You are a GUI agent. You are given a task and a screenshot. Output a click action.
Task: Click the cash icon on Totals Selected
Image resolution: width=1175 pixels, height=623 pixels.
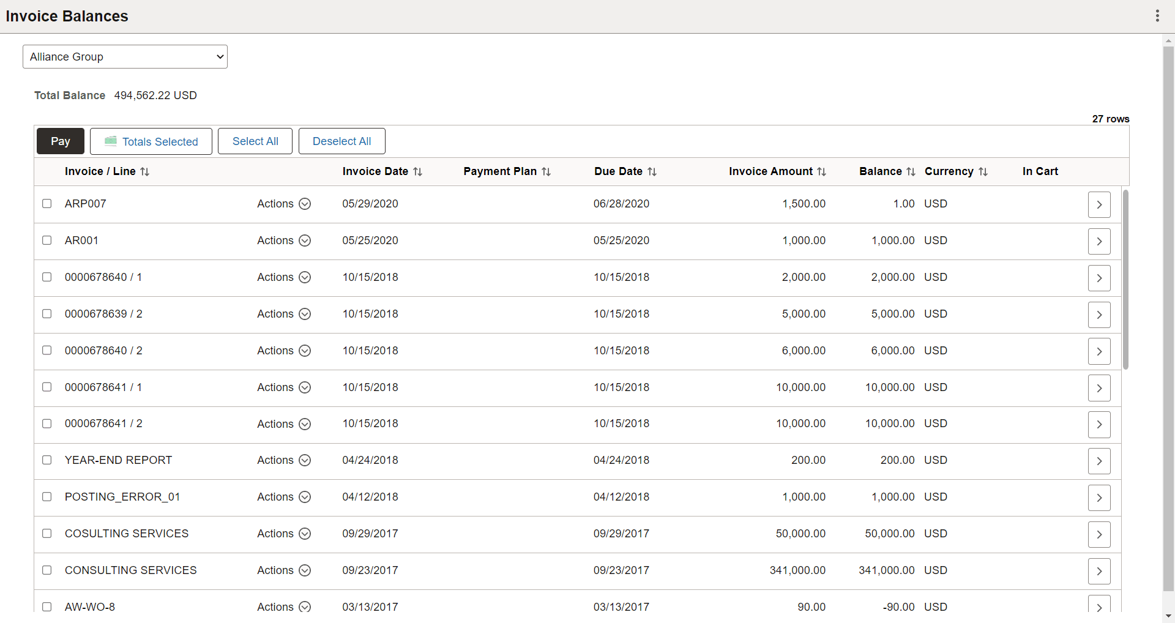(x=111, y=141)
